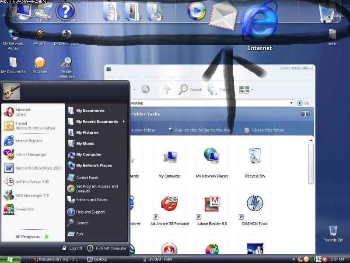The height and width of the screenshot is (263, 350).
Task: Expand My Recent Documents submenu
Action: [x=97, y=121]
